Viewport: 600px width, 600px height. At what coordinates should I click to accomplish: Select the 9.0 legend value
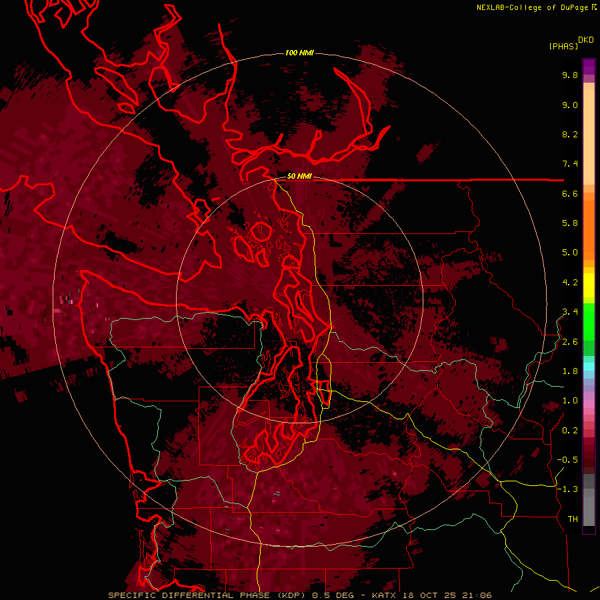(570, 105)
